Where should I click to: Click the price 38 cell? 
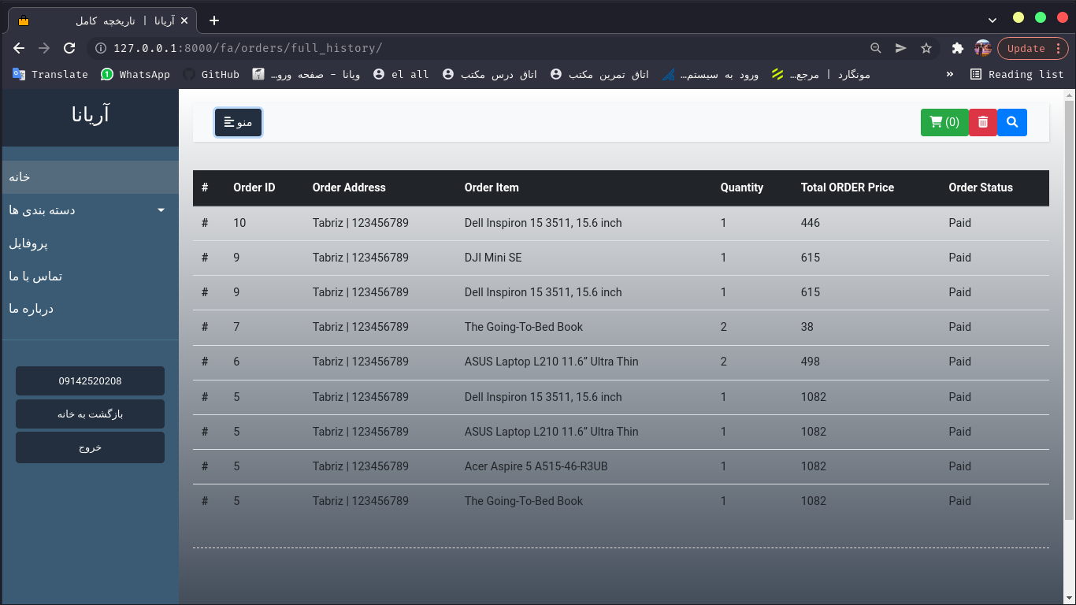pyautogui.click(x=807, y=327)
